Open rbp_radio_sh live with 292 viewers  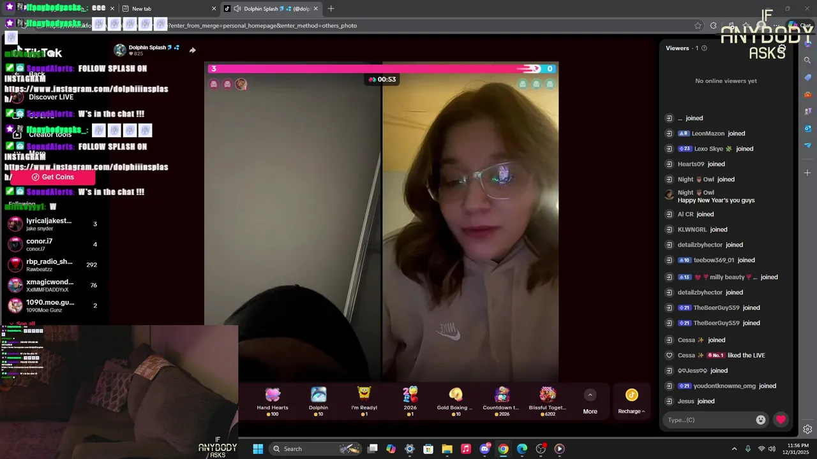[54, 265]
